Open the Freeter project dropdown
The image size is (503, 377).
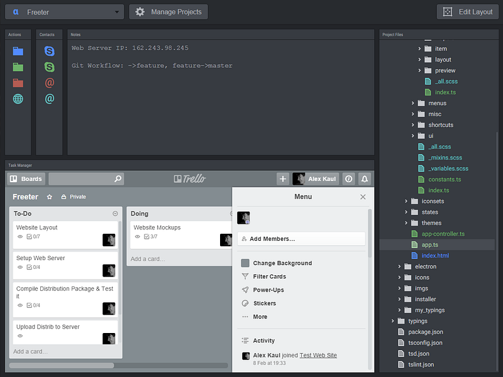click(x=65, y=12)
